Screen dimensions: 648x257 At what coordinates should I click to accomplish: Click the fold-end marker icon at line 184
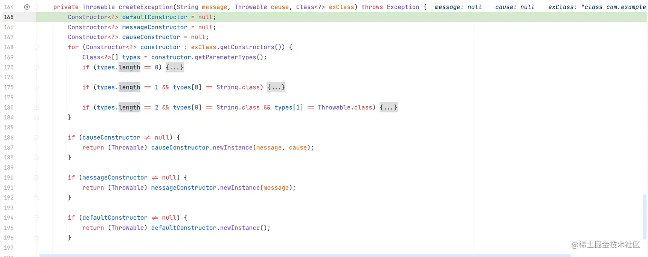[36, 117]
